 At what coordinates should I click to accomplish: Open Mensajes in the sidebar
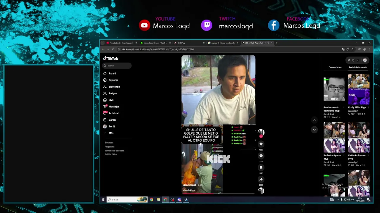coord(111,106)
